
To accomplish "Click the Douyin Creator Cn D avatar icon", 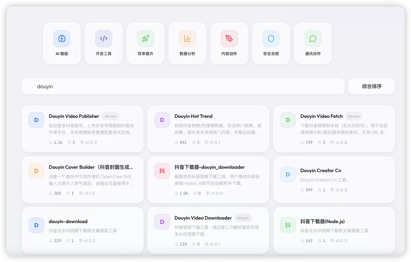I will [x=288, y=174].
